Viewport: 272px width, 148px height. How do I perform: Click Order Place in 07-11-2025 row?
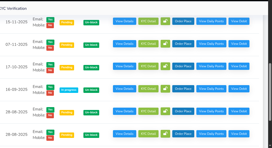coord(183,44)
